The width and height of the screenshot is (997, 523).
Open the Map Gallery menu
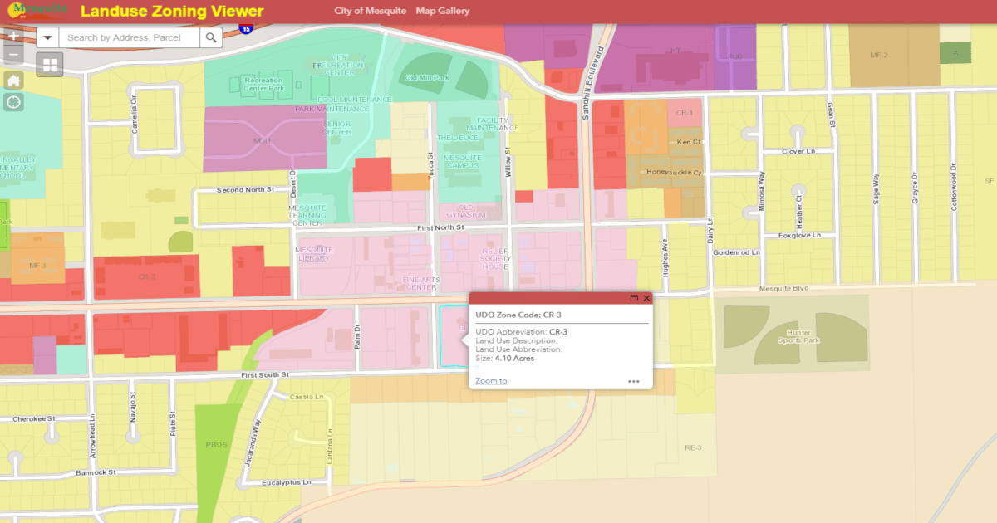pyautogui.click(x=443, y=11)
